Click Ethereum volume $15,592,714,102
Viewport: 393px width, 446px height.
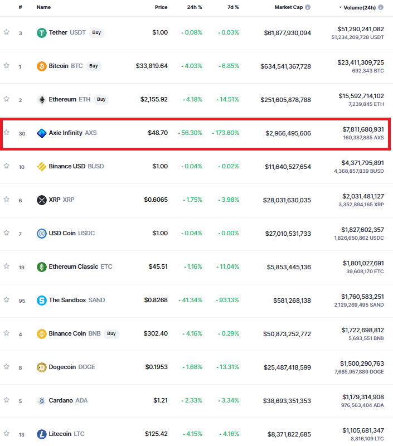coord(361,96)
